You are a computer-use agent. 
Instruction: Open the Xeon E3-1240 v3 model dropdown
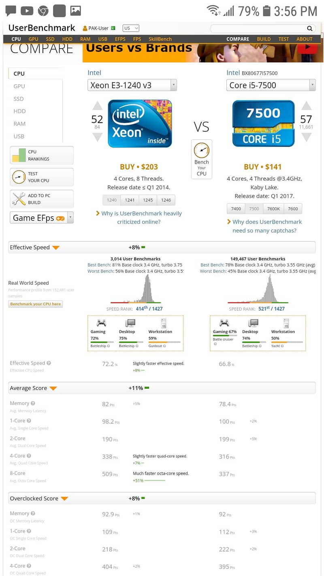(132, 85)
